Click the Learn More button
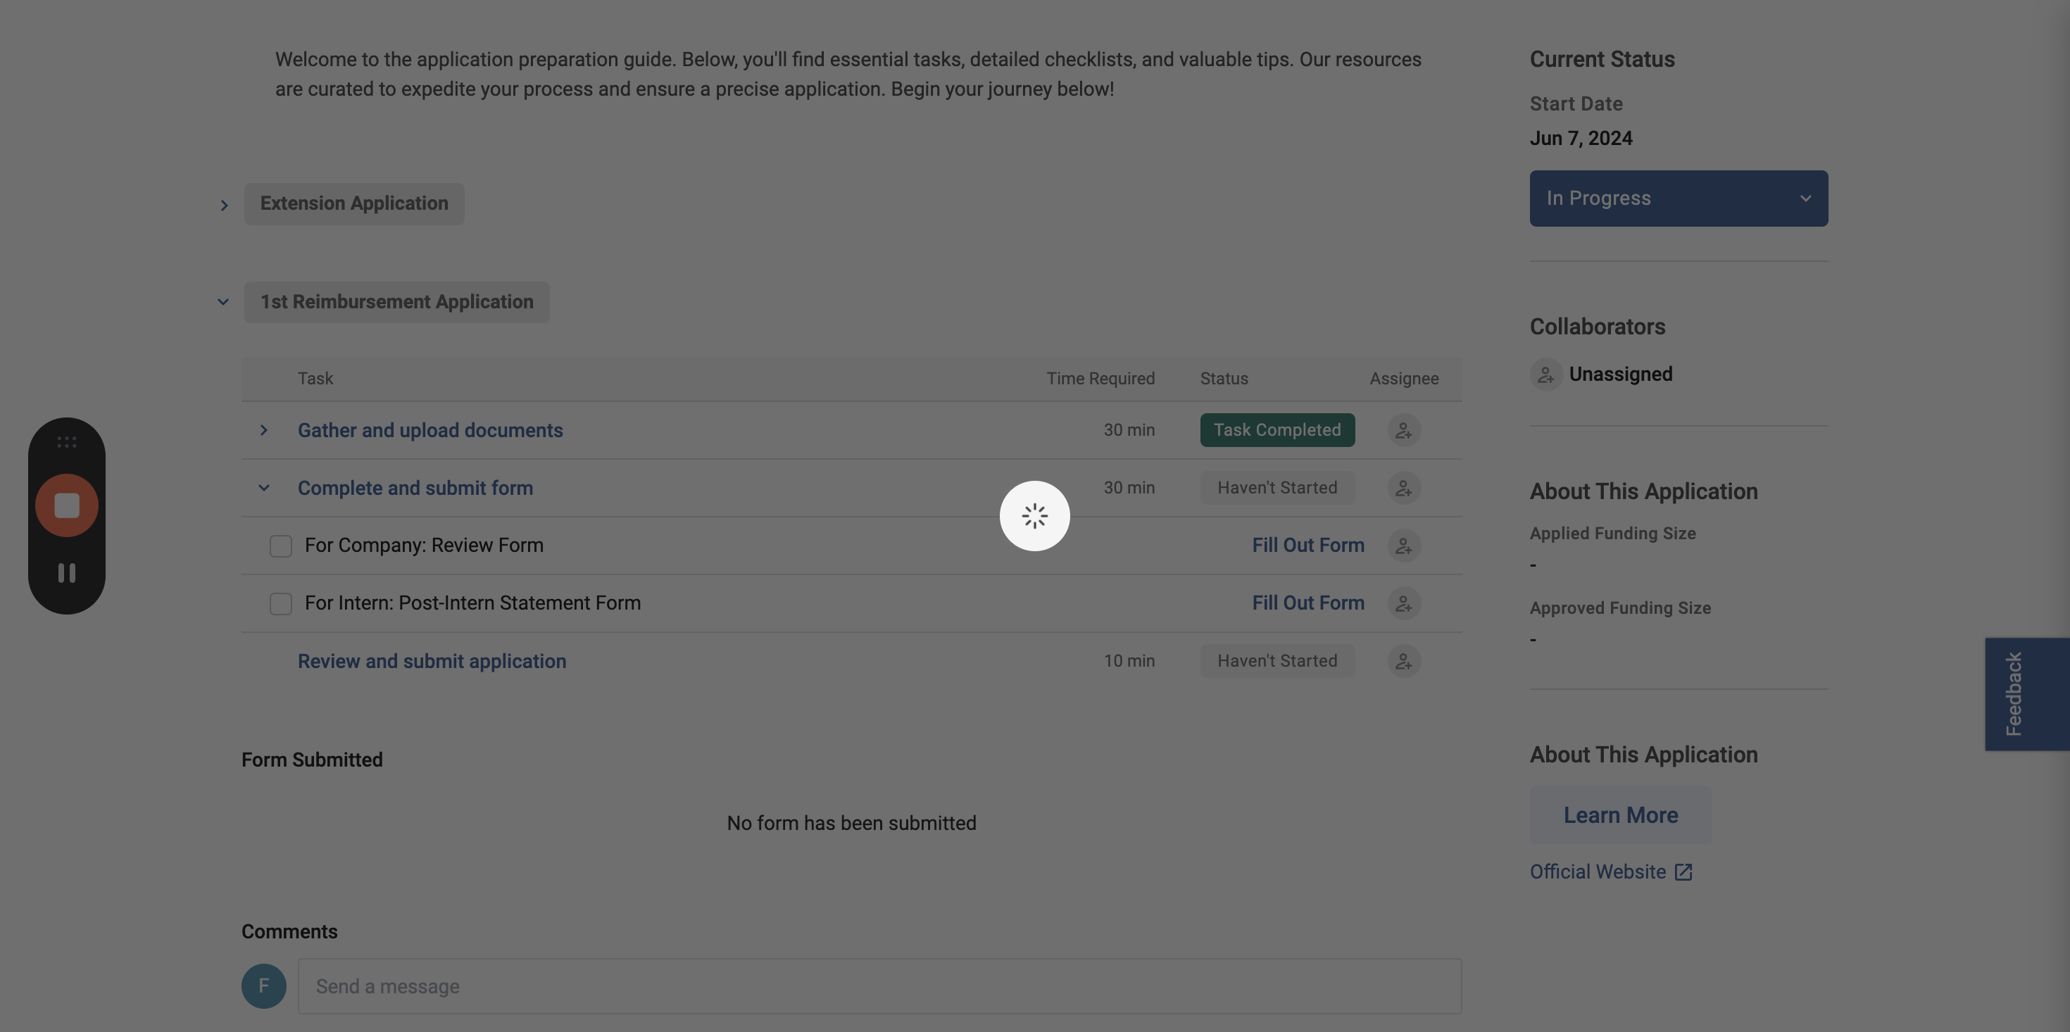The width and height of the screenshot is (2070, 1032). (x=1621, y=815)
